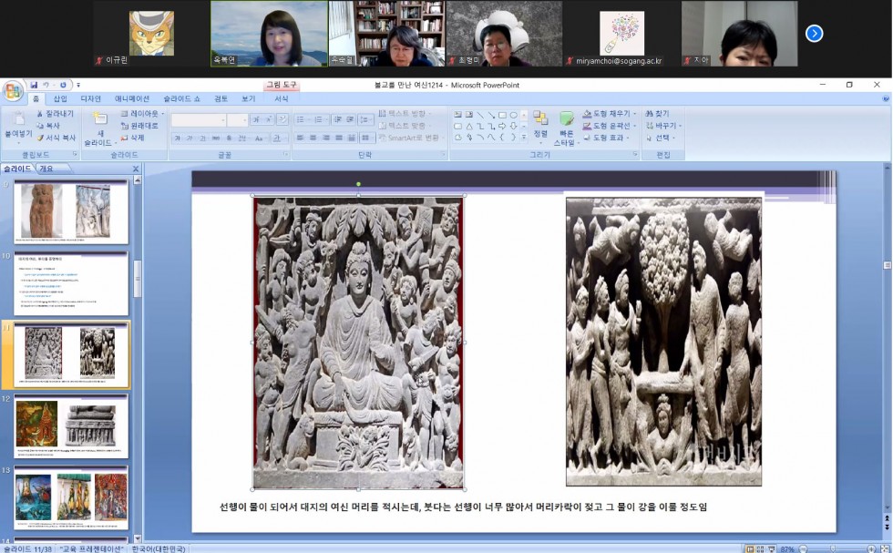Toggle text shadow formatting

229,138
